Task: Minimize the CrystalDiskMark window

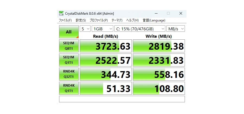Action: click(156, 13)
